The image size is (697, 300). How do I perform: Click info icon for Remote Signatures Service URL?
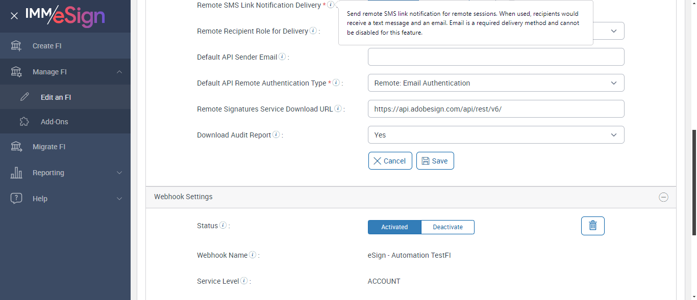coord(338,109)
